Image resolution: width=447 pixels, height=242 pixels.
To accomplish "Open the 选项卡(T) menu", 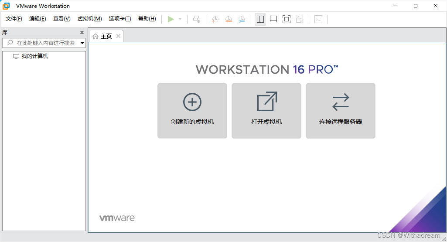I will pyautogui.click(x=120, y=19).
